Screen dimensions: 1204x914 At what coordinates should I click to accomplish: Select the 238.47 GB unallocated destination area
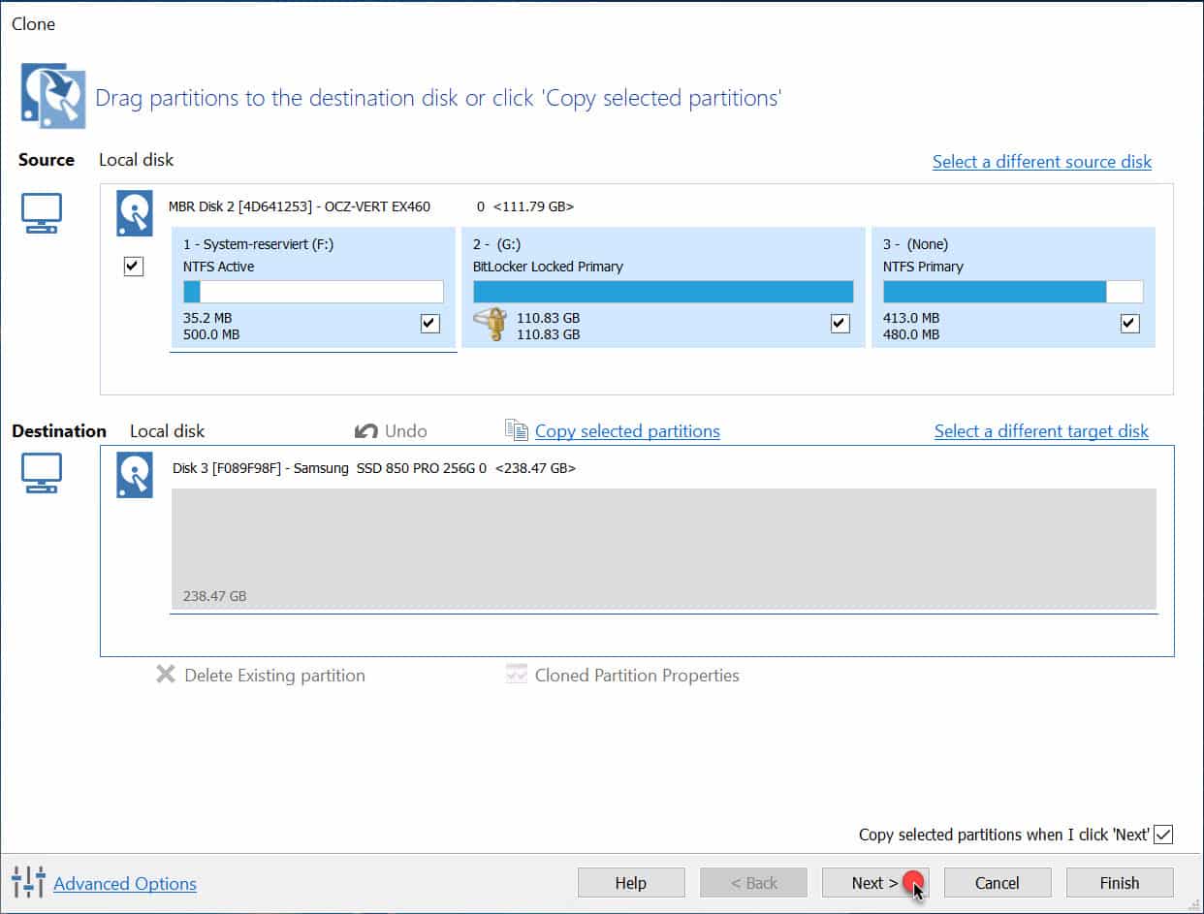[x=664, y=549]
